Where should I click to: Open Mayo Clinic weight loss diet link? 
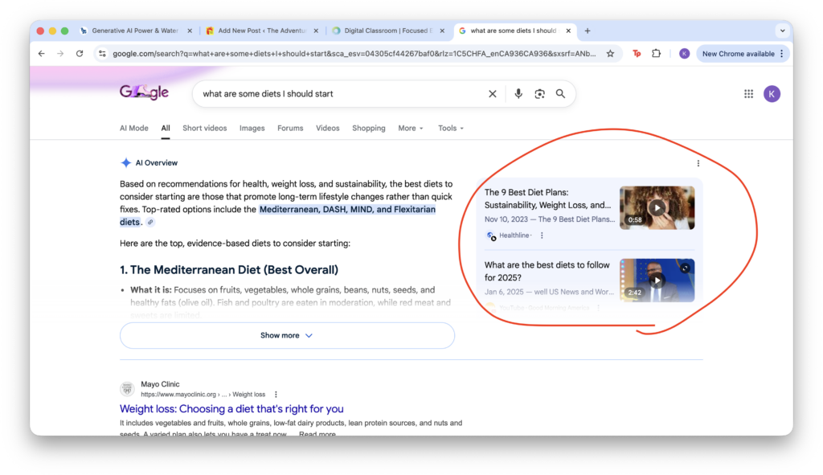point(231,409)
